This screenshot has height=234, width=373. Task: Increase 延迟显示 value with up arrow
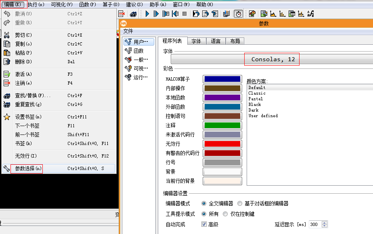325,223
